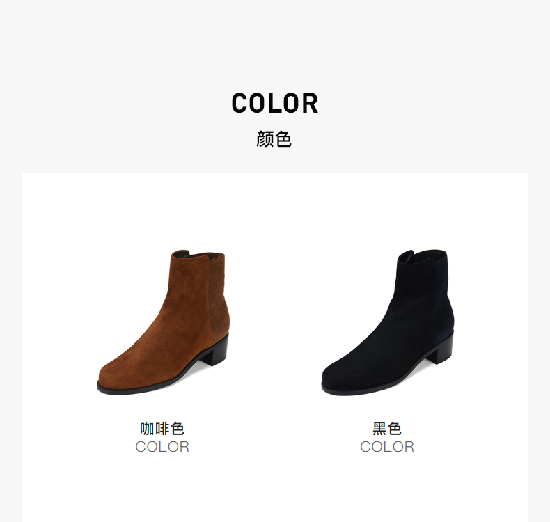Click COLOR text under 咖啡色

point(162,447)
